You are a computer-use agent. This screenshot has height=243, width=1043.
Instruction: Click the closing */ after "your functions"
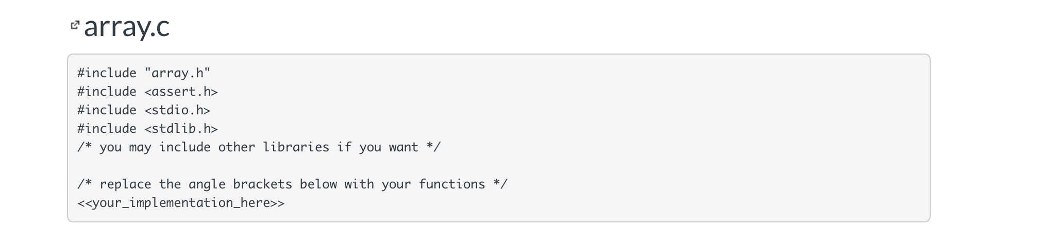pyautogui.click(x=500, y=184)
